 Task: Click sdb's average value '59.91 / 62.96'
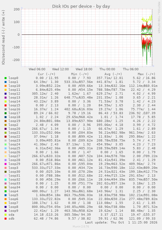[111, 219]
